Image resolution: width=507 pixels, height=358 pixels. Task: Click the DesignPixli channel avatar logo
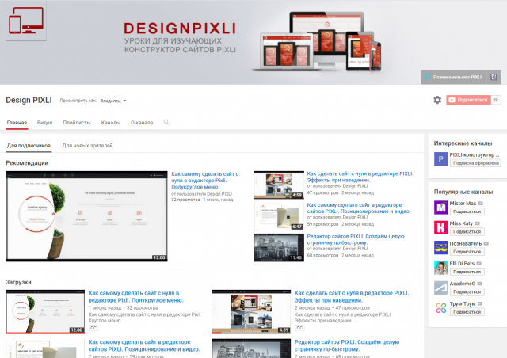pos(26,21)
